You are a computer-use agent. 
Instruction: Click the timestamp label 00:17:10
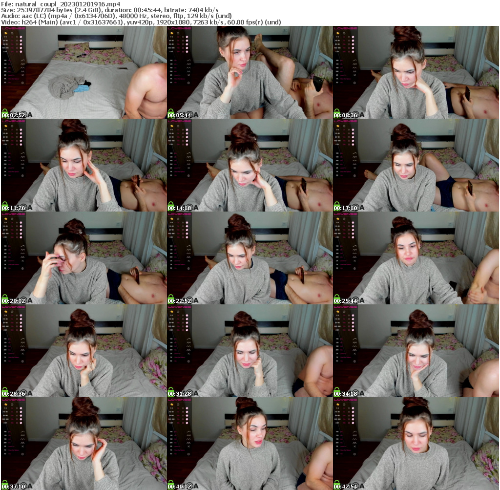click(347, 207)
